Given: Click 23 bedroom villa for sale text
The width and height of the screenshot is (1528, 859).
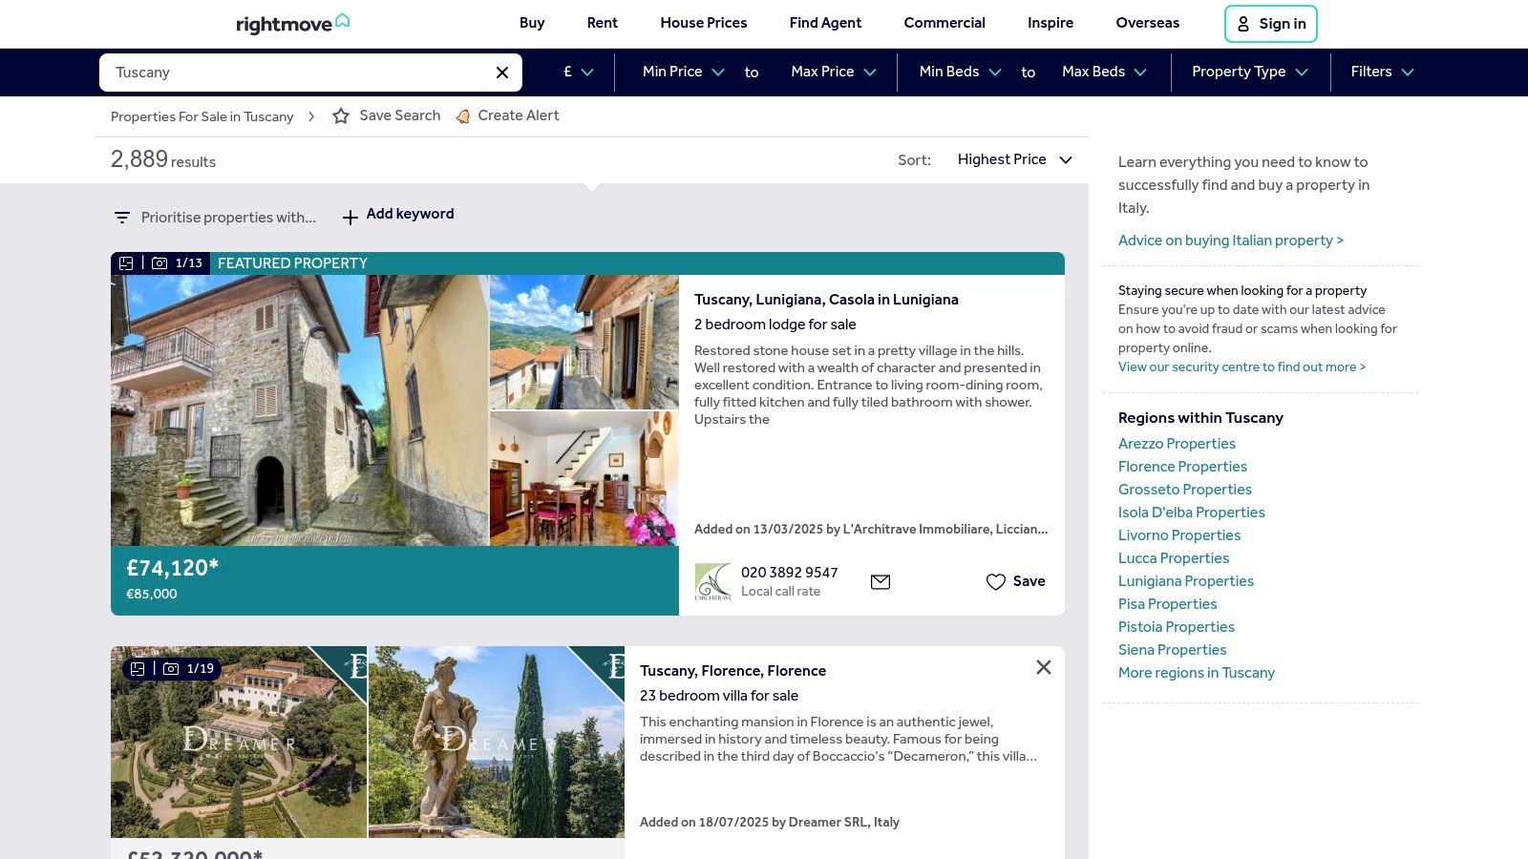Looking at the screenshot, I should pos(719,696).
